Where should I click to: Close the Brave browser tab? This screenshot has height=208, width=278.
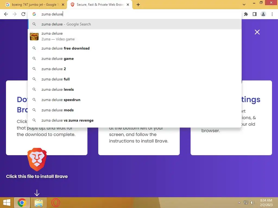[128, 5]
